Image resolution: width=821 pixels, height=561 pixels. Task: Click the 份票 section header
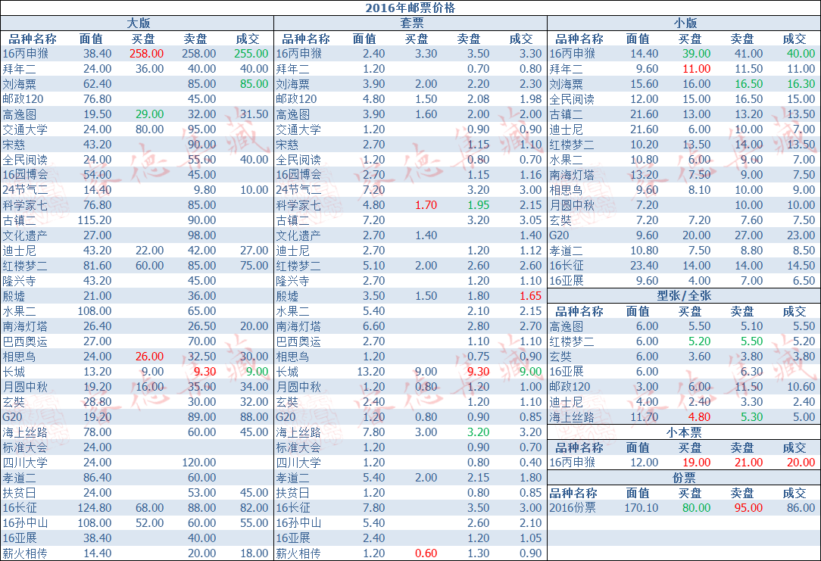(684, 478)
